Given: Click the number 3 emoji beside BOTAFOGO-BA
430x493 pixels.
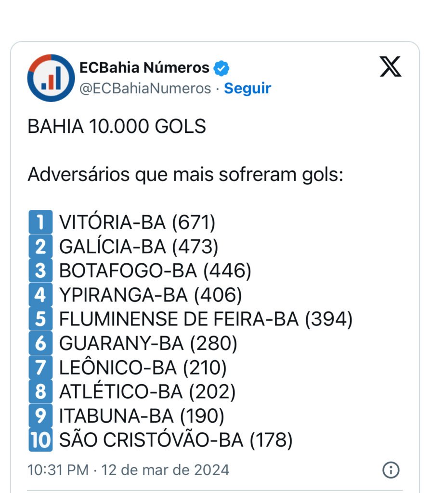Looking at the screenshot, I should (40, 271).
